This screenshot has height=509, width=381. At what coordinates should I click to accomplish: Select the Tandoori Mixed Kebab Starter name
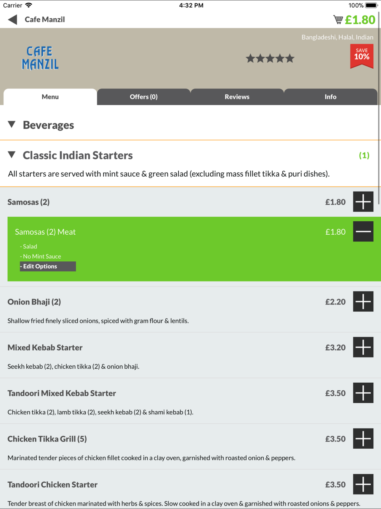coord(62,393)
